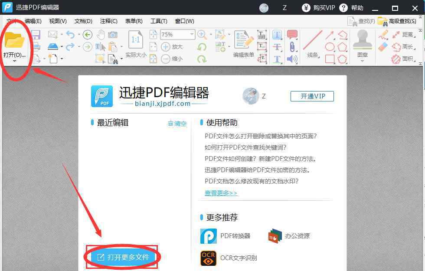The width and height of the screenshot is (425, 271).
Task: Select the eraser tool
Action: click(383, 47)
